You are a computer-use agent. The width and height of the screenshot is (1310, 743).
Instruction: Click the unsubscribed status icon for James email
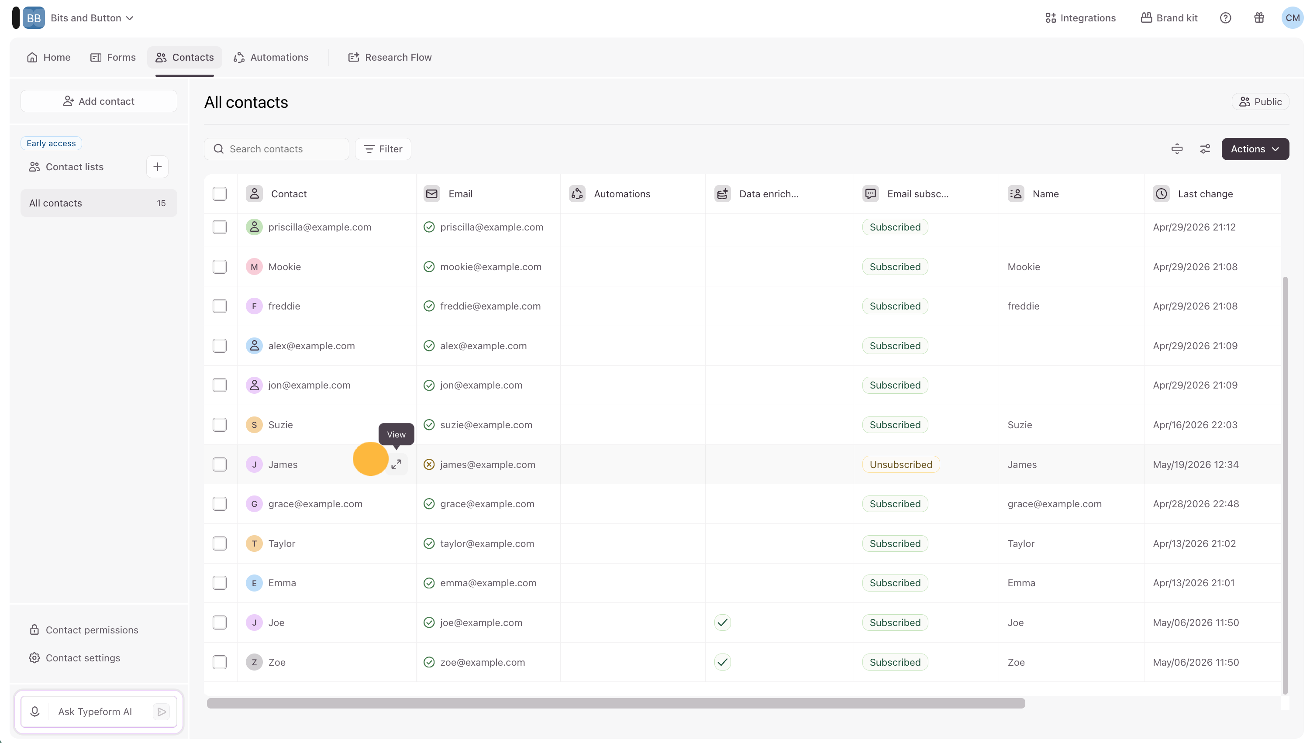(429, 464)
